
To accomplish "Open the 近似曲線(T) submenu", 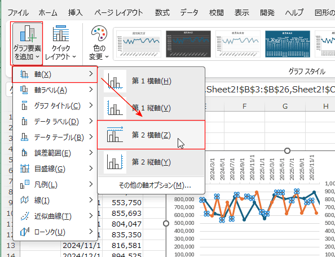I will coord(55,216).
